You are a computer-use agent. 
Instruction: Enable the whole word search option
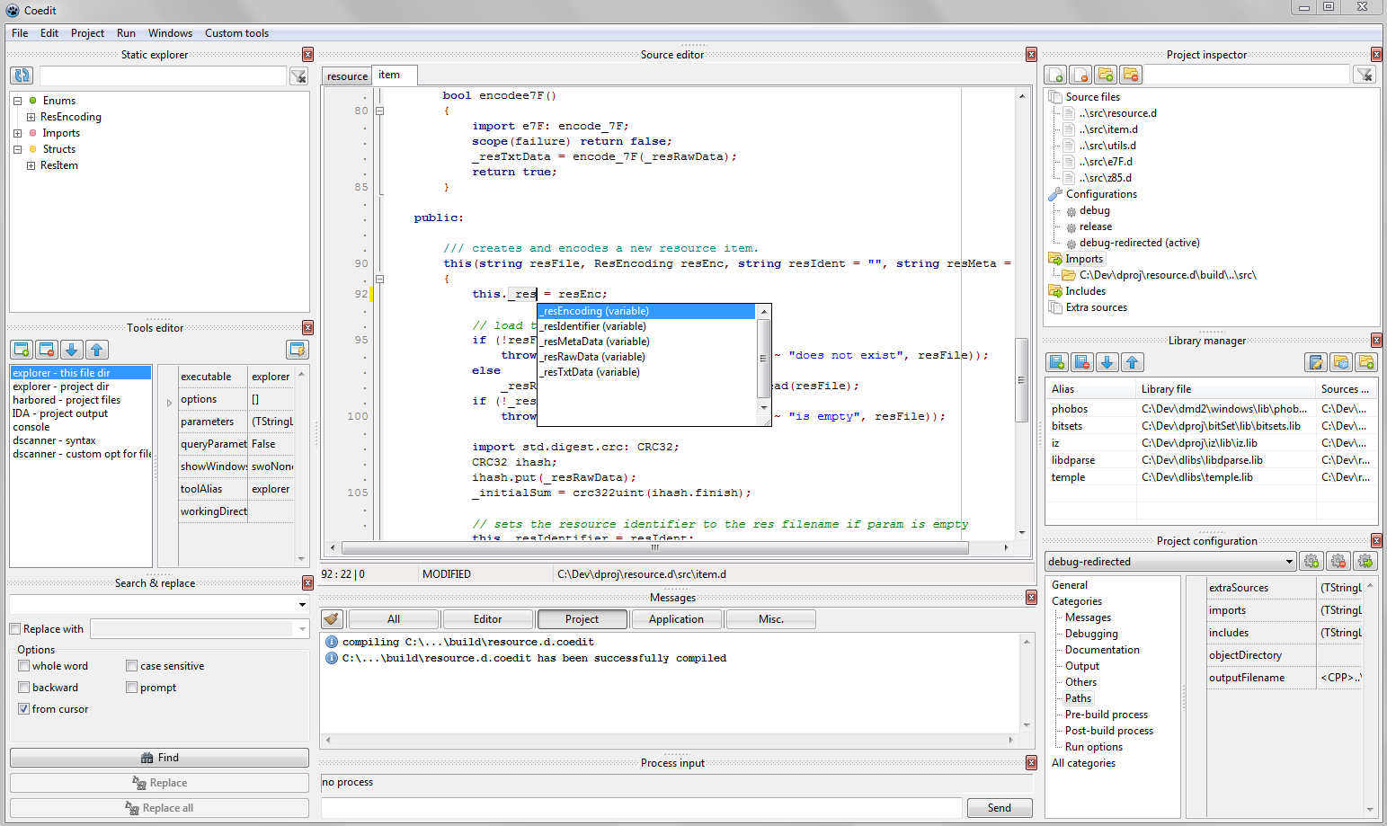tap(23, 665)
